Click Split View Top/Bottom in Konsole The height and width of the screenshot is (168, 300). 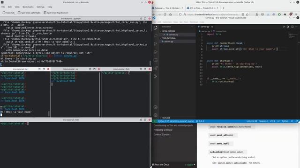[56, 13]
